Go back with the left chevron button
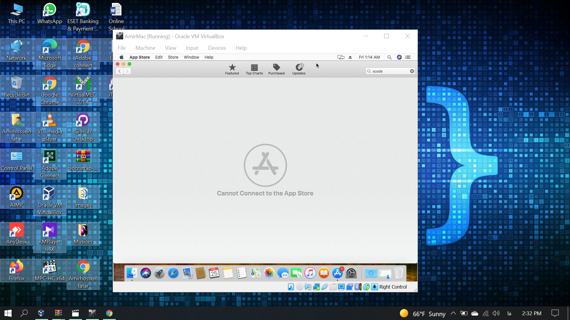The image size is (570, 320). pos(119,71)
